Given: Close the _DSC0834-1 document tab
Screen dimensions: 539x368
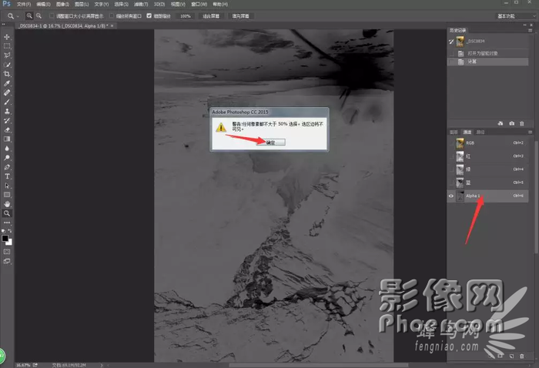Looking at the screenshot, I should (112, 25).
